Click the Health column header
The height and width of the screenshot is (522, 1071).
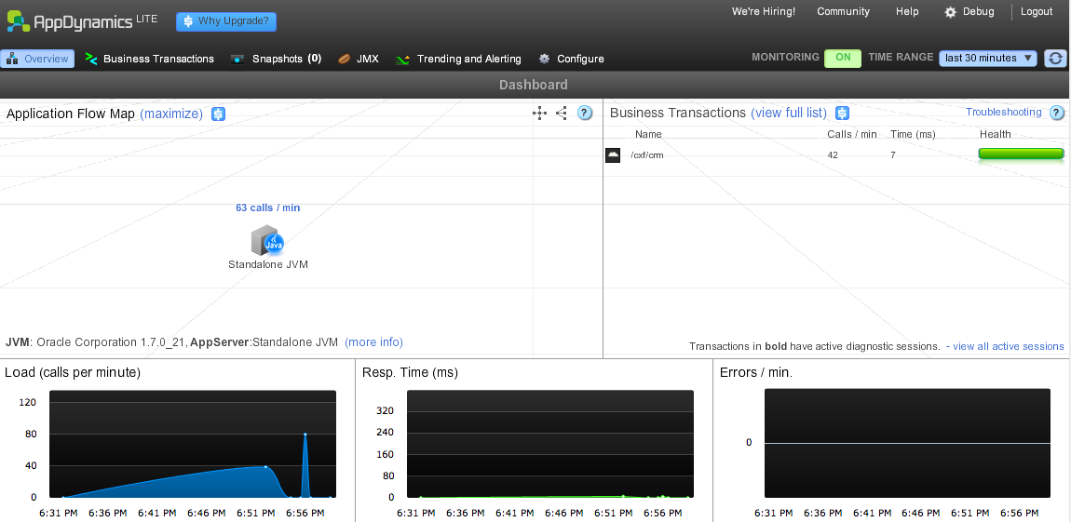[996, 134]
